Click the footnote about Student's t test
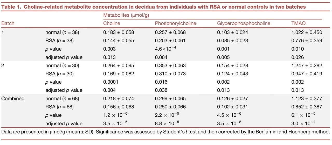 click(166, 132)
